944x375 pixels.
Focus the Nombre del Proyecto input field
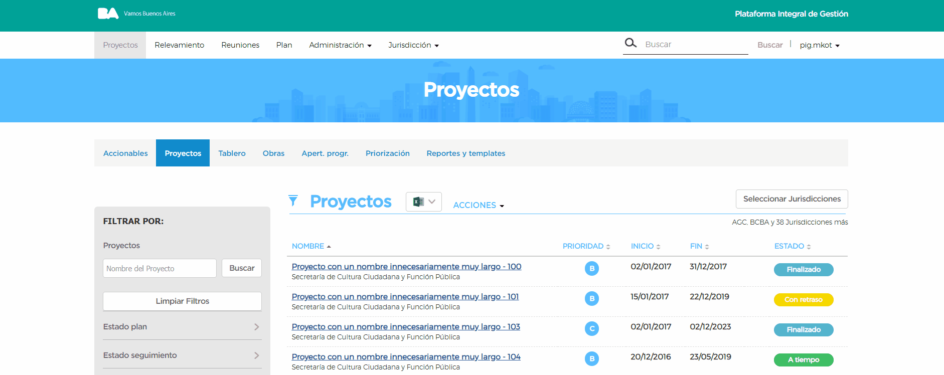(160, 268)
